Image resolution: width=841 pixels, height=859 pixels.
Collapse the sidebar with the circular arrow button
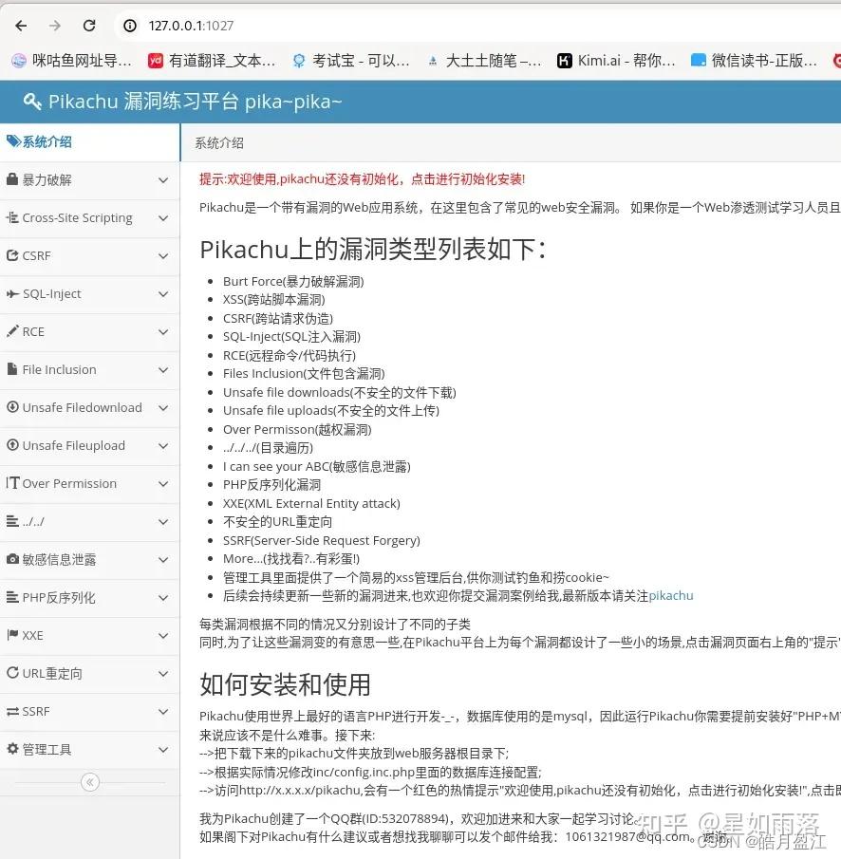click(x=89, y=782)
